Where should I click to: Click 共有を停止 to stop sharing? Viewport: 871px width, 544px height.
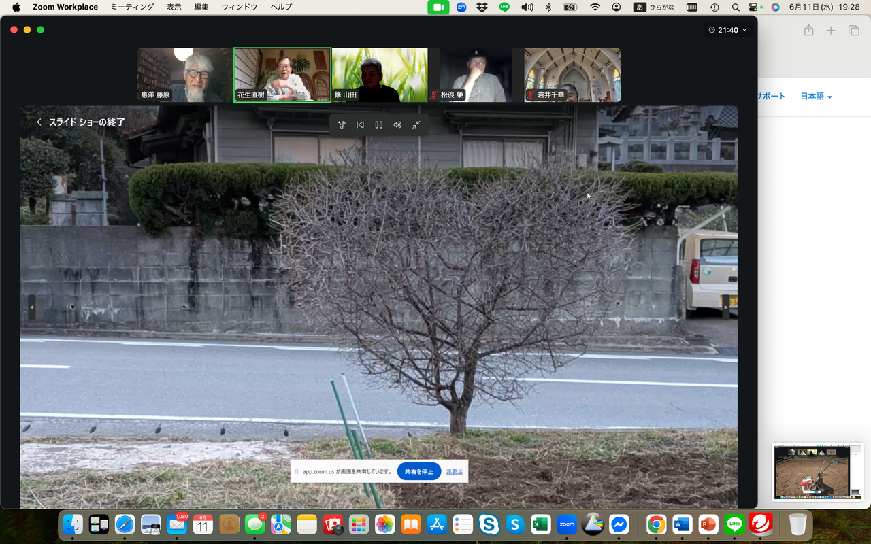coord(419,471)
